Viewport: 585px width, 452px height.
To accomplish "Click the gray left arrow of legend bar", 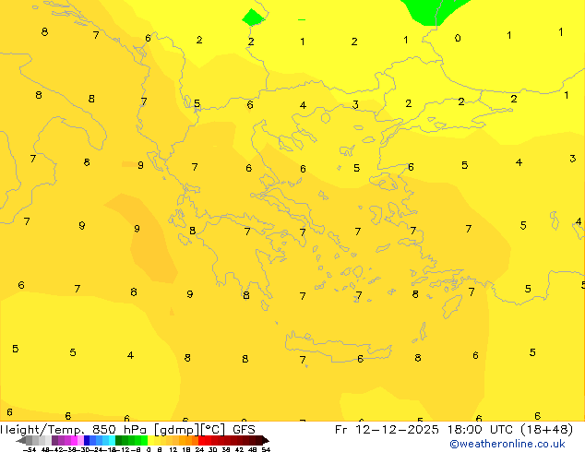I will click(21, 441).
